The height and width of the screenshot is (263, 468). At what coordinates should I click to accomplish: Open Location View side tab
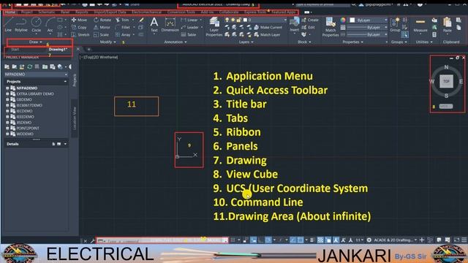point(75,118)
